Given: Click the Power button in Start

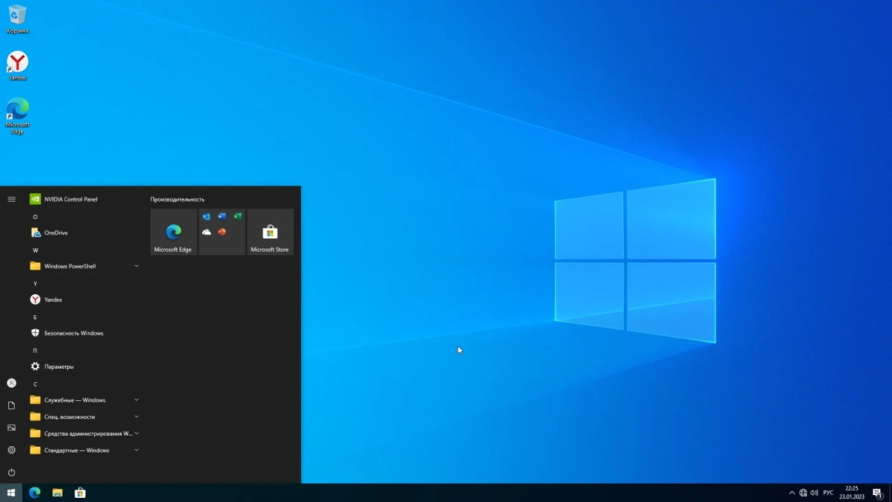Looking at the screenshot, I should click(11, 473).
